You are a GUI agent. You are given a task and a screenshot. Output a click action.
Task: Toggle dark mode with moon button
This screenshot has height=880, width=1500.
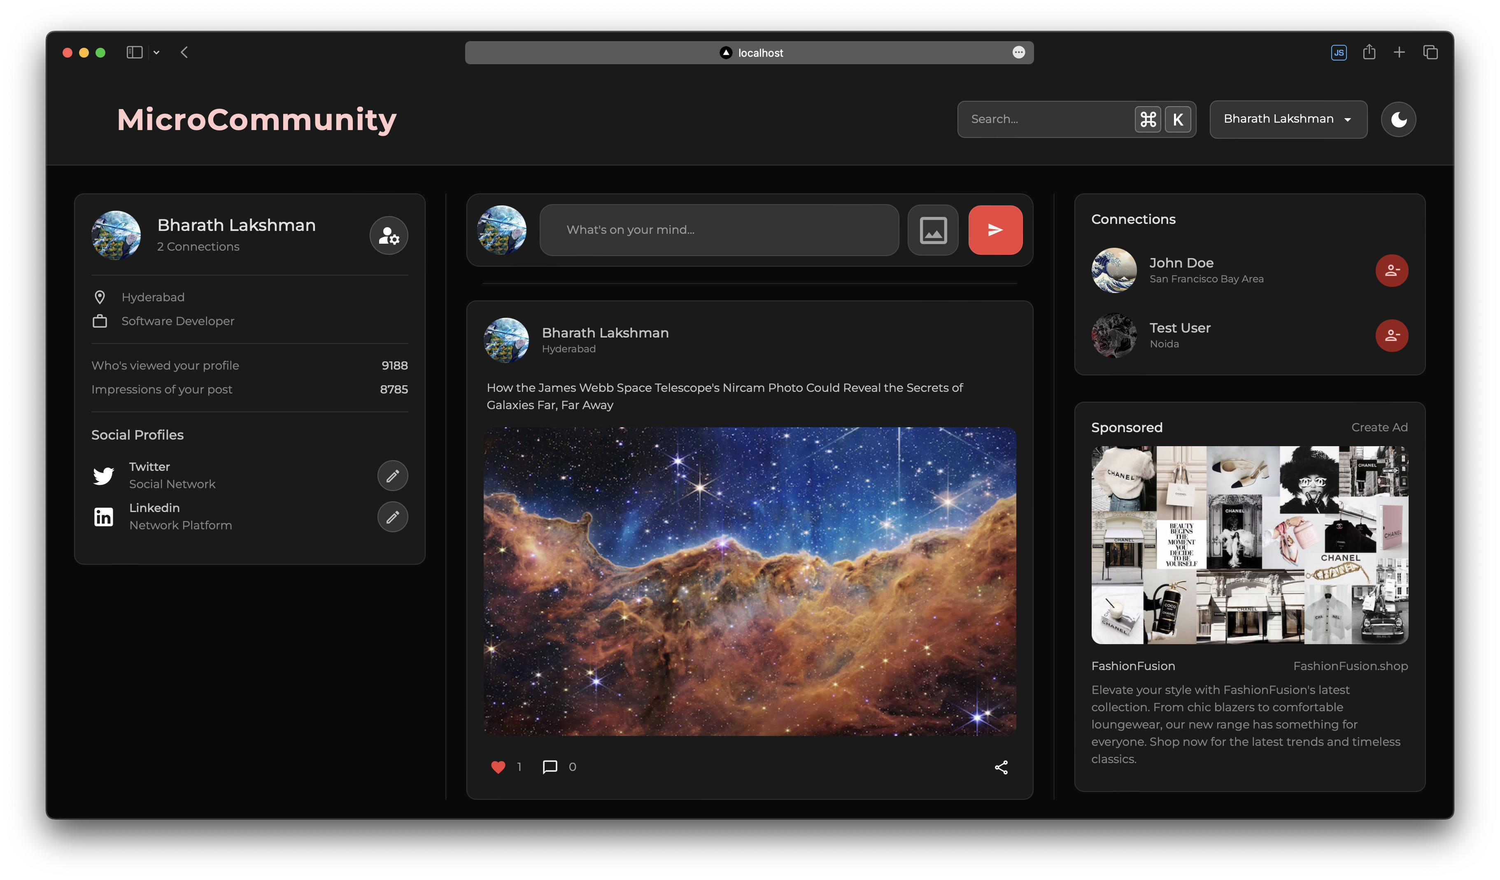tap(1398, 120)
